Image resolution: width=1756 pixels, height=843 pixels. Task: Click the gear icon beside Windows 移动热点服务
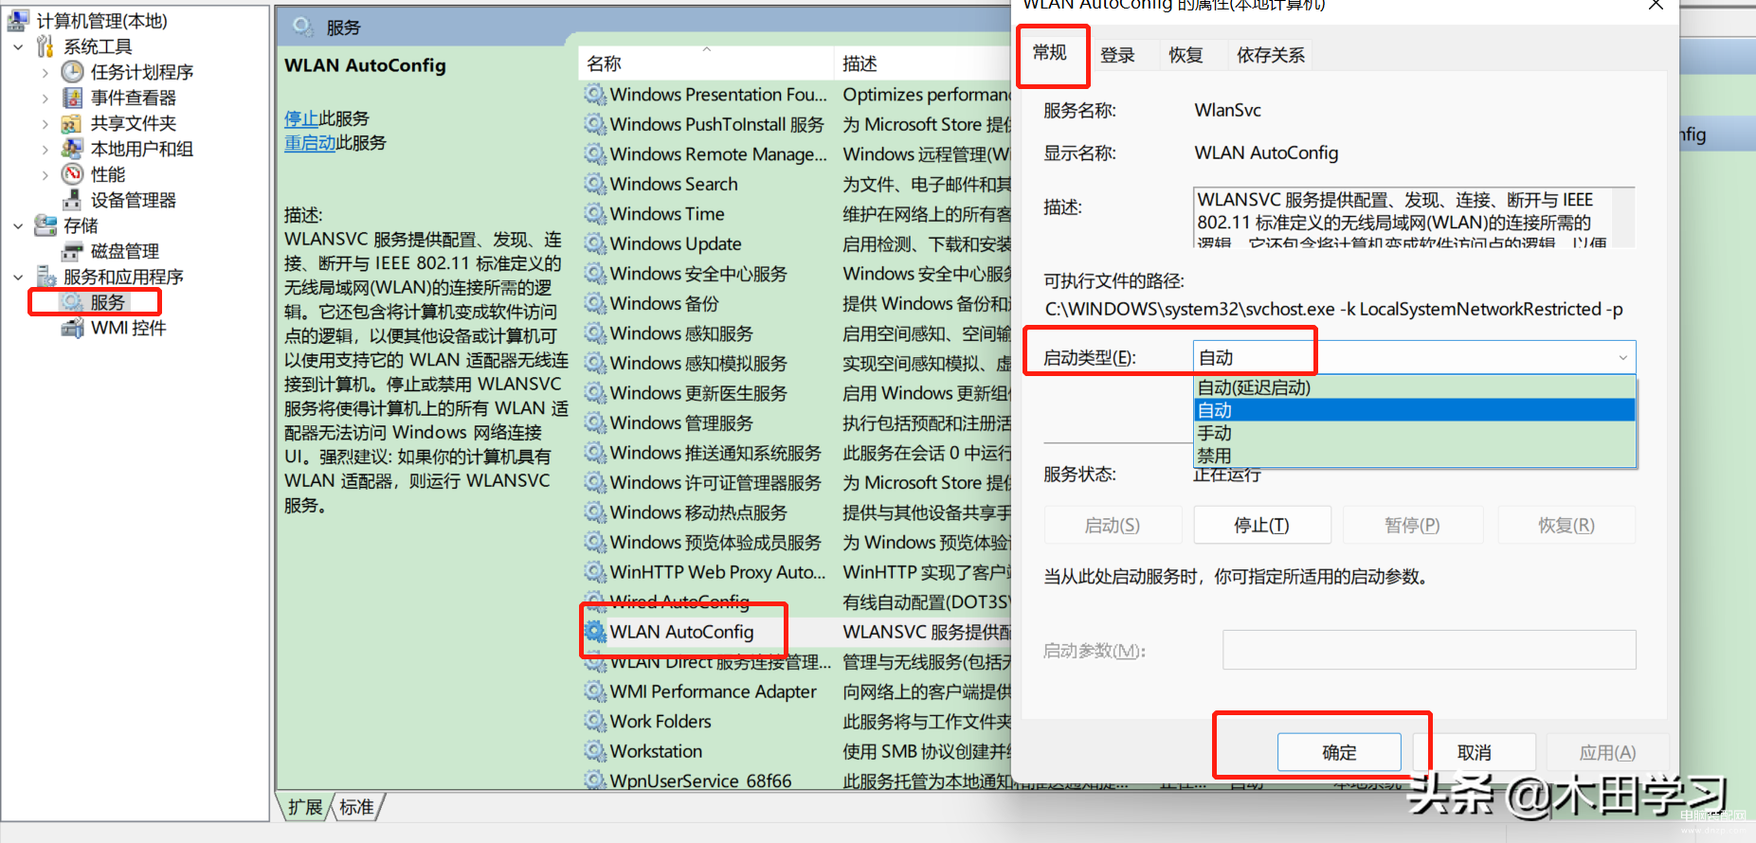pyautogui.click(x=595, y=512)
